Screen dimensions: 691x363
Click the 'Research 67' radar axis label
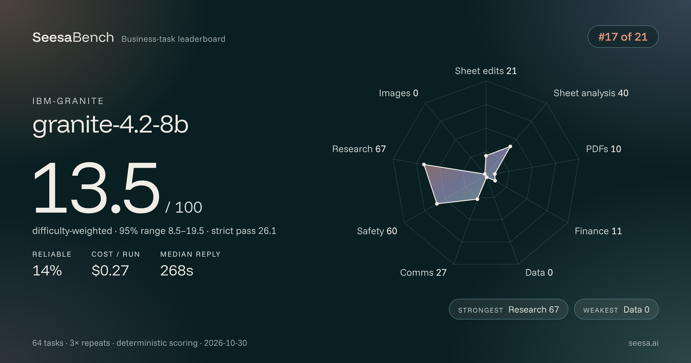[359, 149]
